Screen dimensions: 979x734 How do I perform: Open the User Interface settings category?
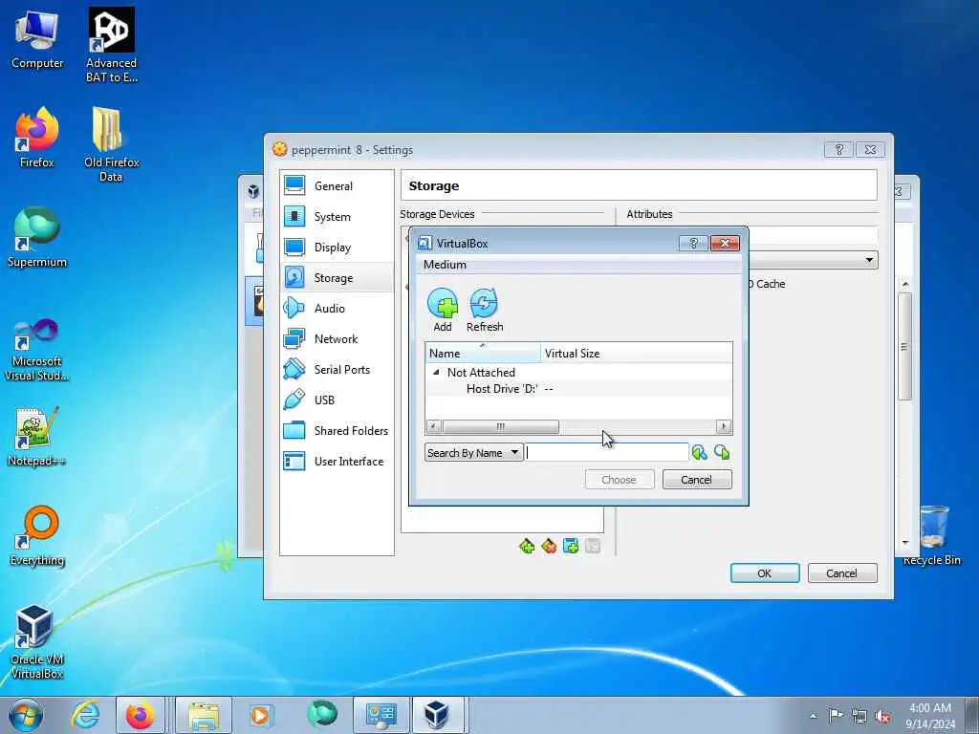pos(337,462)
